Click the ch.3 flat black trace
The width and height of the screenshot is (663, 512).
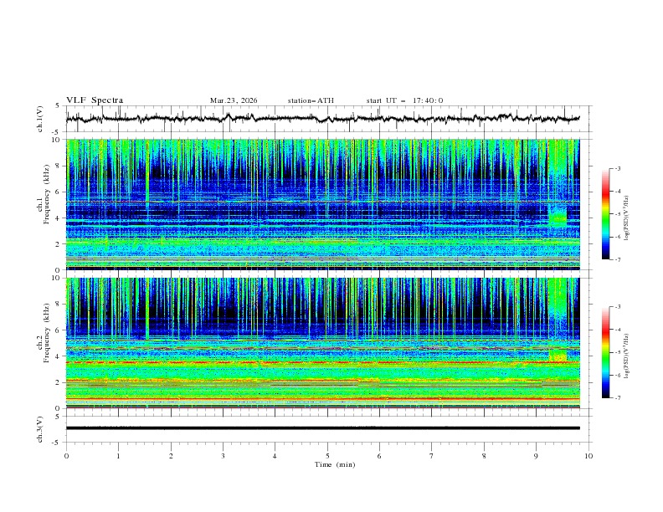[322, 428]
